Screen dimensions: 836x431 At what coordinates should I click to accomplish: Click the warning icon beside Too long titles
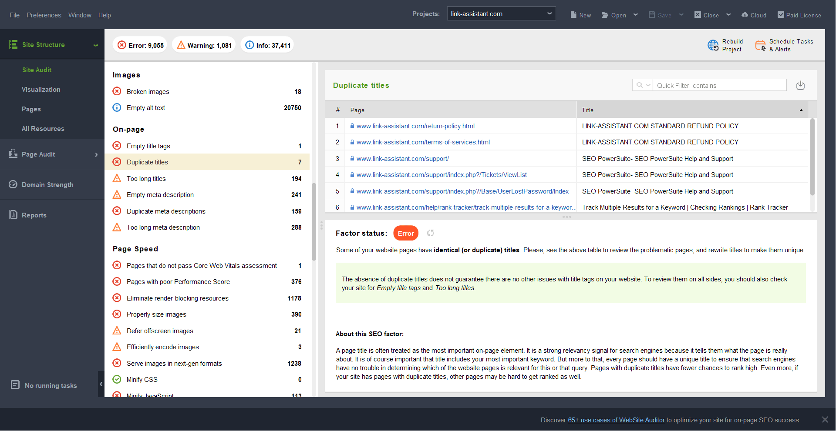point(117,178)
